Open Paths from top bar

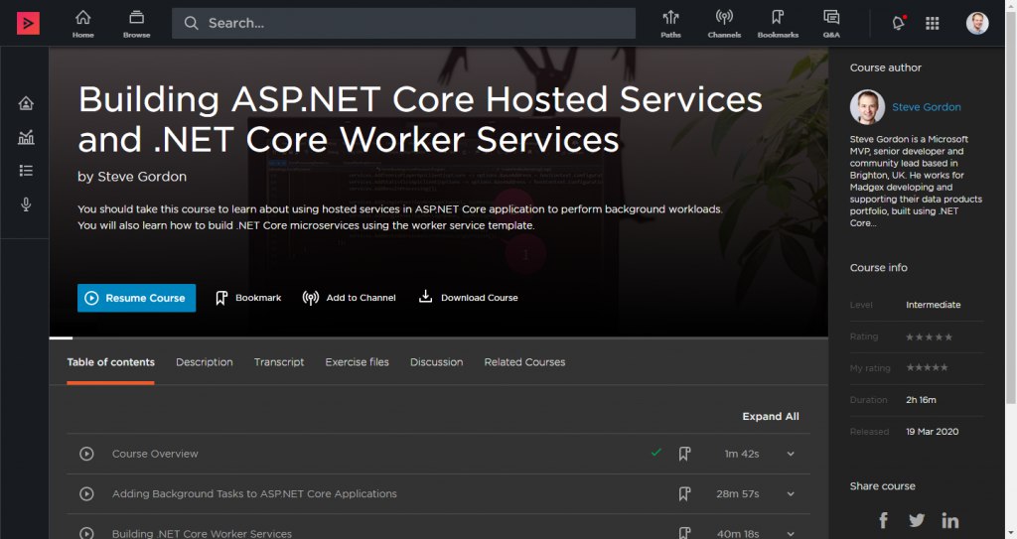670,24
